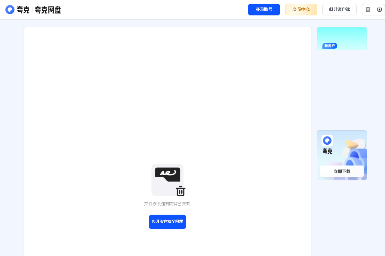Image resolution: width=385 pixels, height=256 pixels.
Task: Select the 新用户 badge on banner
Action: click(x=330, y=46)
